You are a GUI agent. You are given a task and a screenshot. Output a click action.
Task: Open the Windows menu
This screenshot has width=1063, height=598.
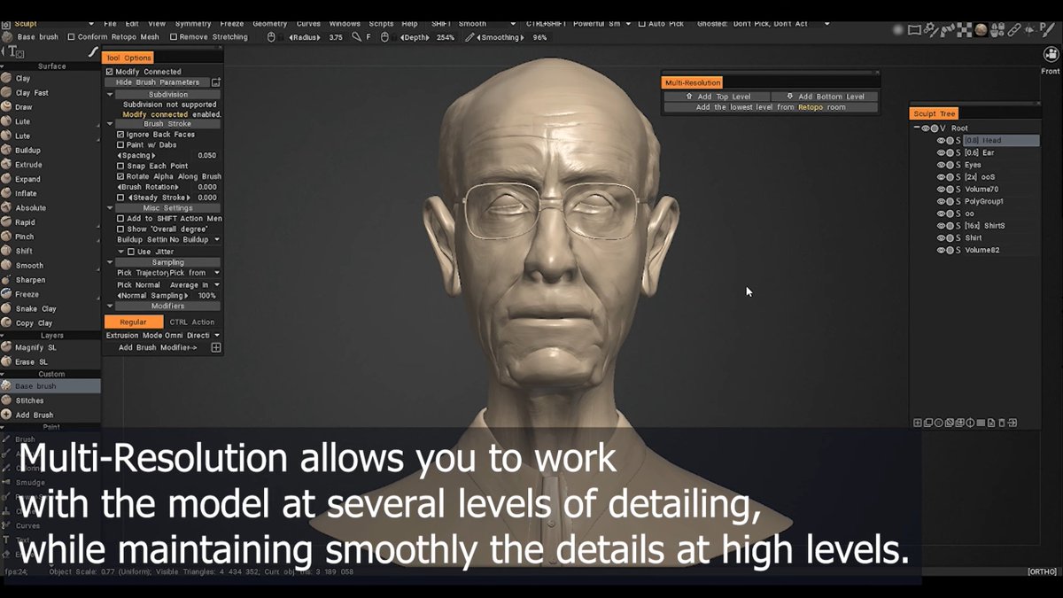click(x=345, y=24)
